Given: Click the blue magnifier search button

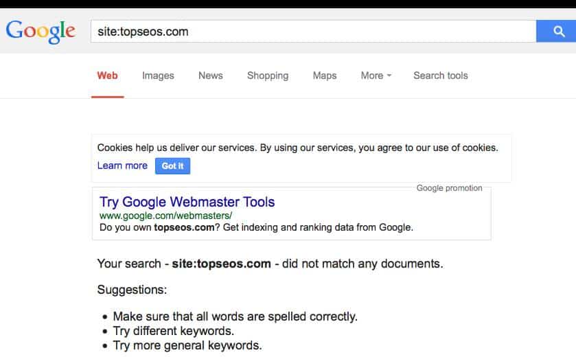Looking at the screenshot, I should (x=556, y=31).
